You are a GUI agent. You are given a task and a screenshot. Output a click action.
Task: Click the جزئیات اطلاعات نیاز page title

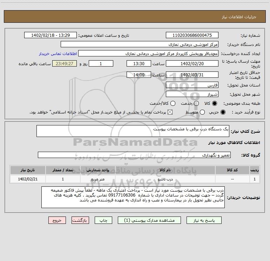coord(239,17)
